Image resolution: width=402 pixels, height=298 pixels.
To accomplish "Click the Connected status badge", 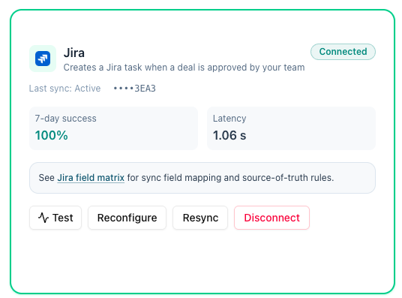I will pyautogui.click(x=343, y=52).
